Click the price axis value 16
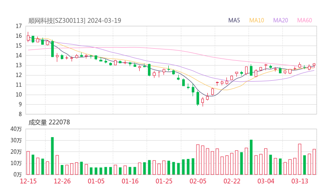 tap(19, 36)
